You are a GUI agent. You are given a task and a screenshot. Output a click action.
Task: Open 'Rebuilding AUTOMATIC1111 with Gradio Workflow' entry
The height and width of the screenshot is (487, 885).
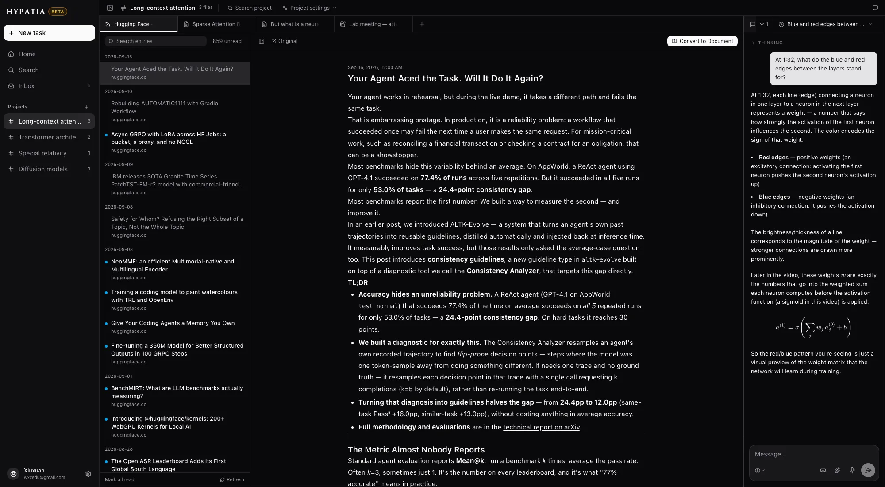point(174,111)
